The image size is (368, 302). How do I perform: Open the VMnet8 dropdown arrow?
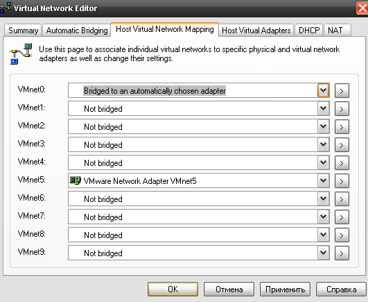click(x=323, y=235)
